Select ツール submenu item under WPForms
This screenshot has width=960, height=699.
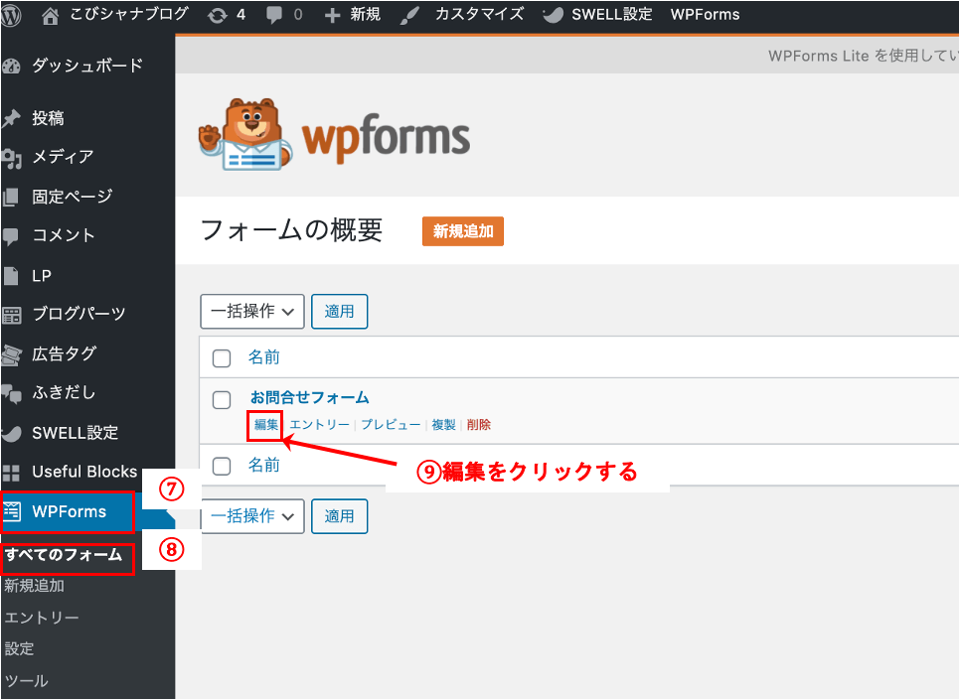click(x=26, y=681)
